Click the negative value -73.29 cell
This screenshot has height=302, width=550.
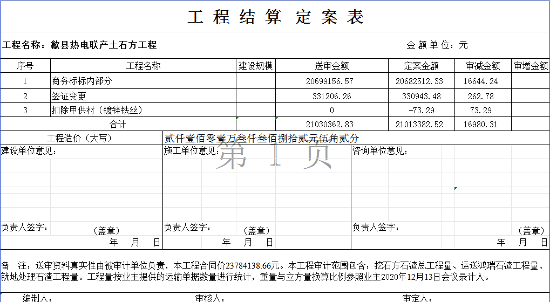[x=422, y=111]
